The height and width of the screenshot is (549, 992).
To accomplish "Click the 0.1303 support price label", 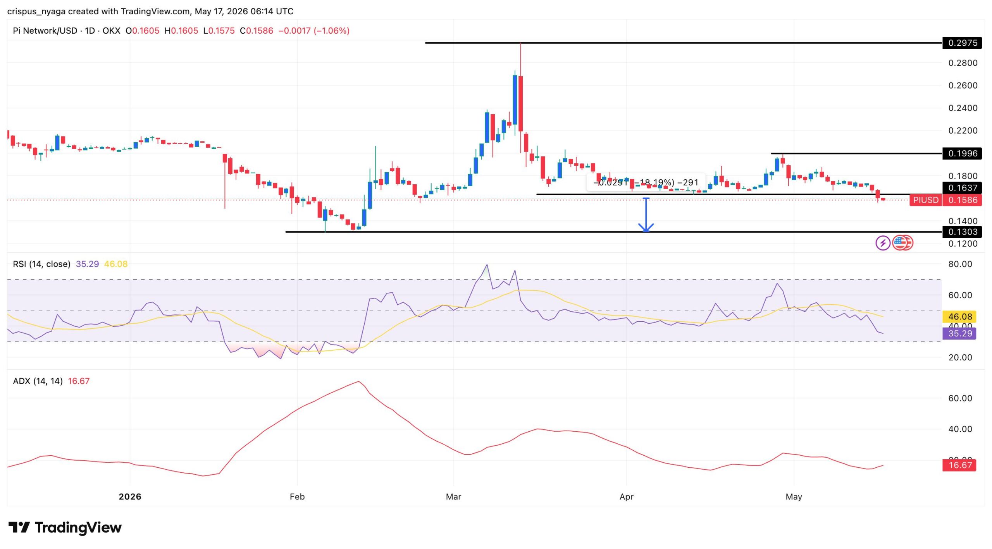I will pos(962,232).
